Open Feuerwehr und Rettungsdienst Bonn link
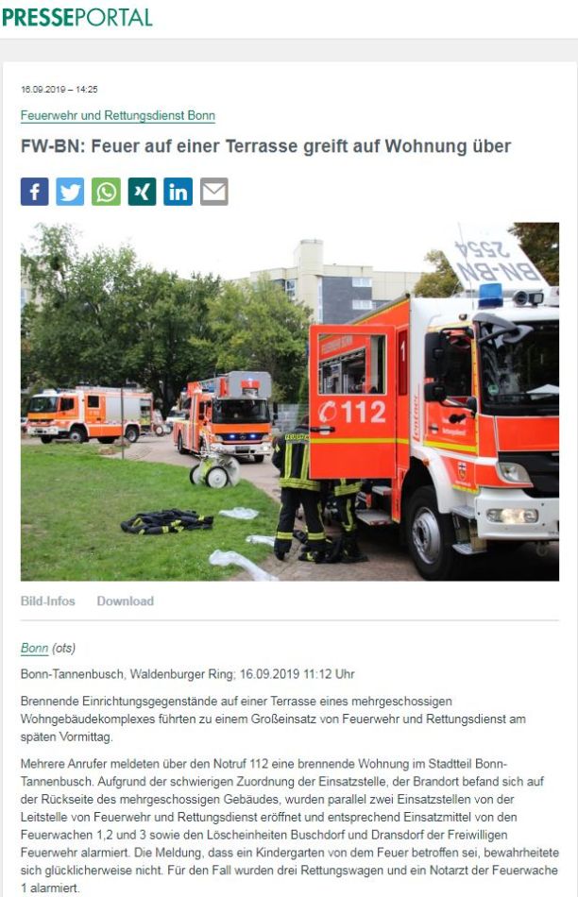 118,115
